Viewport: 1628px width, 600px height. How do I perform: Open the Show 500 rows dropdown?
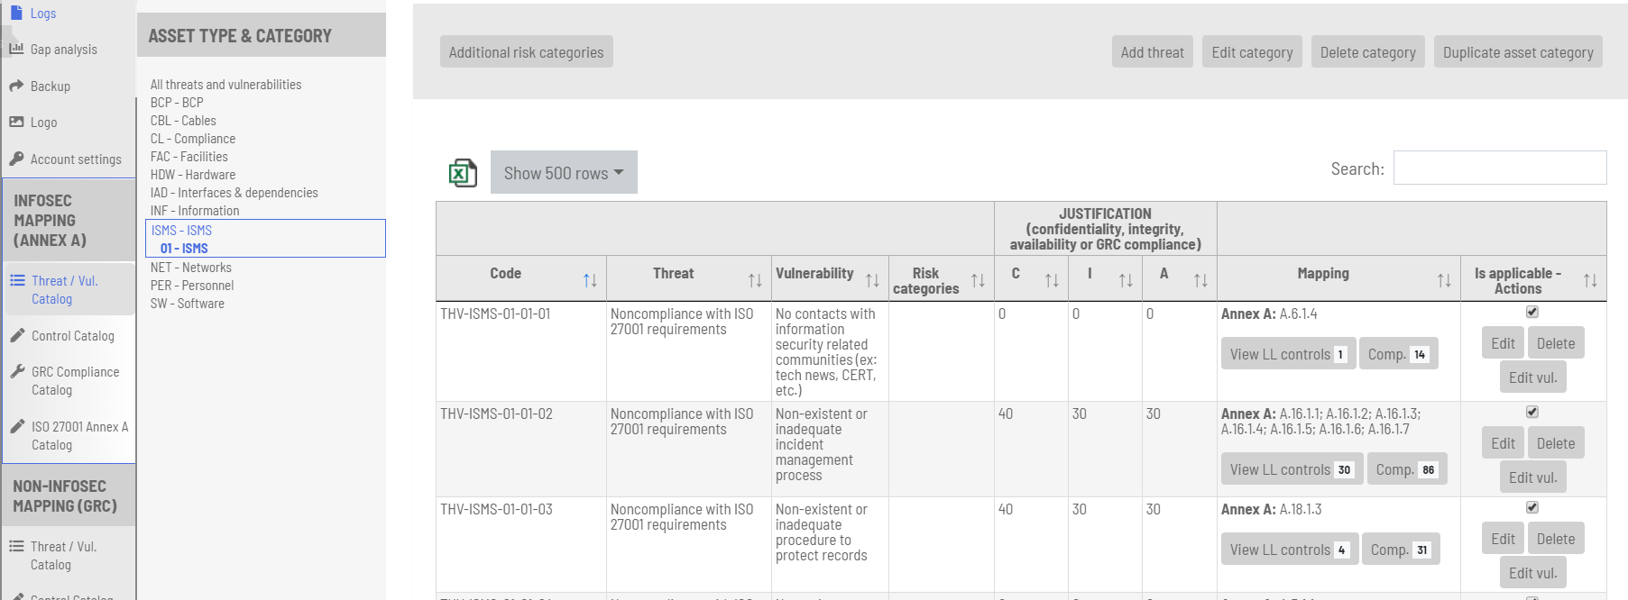[x=563, y=172]
